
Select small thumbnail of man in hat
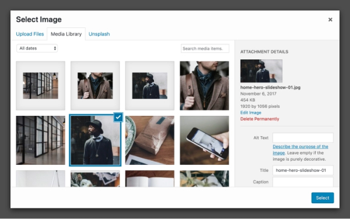150,86
